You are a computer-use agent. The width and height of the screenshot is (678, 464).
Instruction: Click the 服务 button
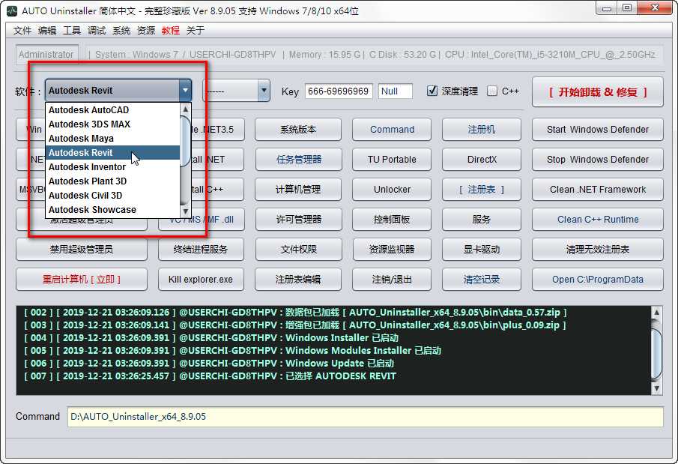tap(481, 220)
